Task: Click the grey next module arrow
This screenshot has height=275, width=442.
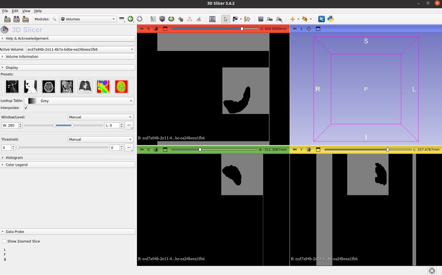Action: pyautogui.click(x=140, y=19)
